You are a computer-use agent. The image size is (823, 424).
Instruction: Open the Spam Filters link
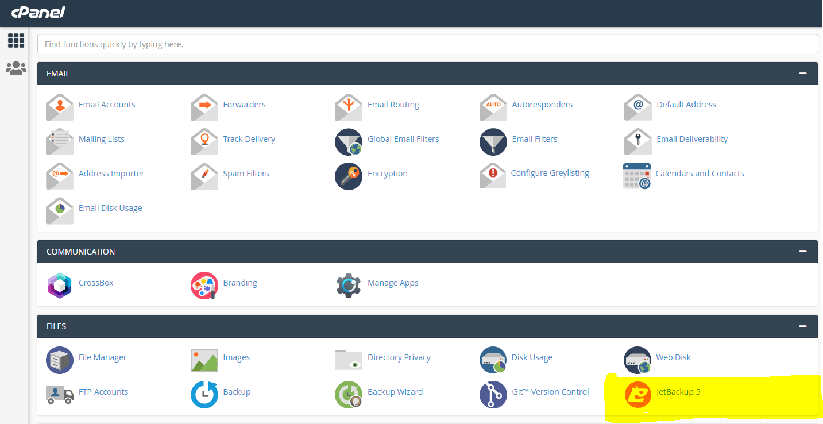(x=246, y=174)
